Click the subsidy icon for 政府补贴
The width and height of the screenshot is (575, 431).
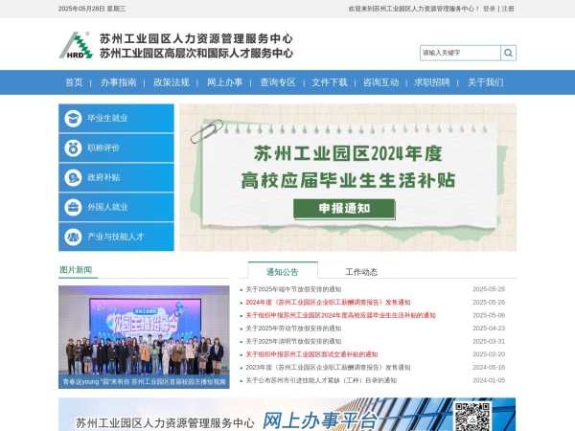pyautogui.click(x=73, y=178)
